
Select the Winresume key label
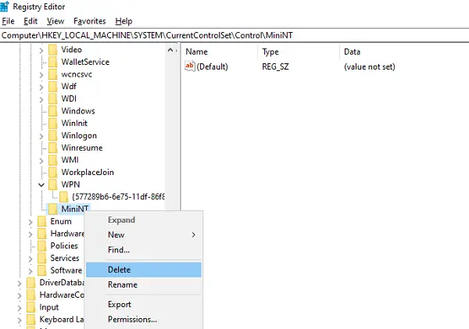tap(82, 148)
